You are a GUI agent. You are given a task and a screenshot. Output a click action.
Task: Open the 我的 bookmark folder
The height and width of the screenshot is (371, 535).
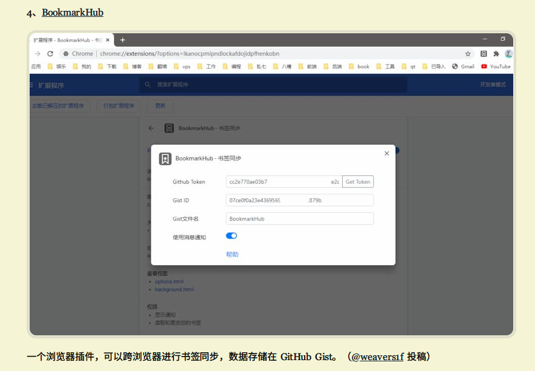pyautogui.click(x=82, y=66)
